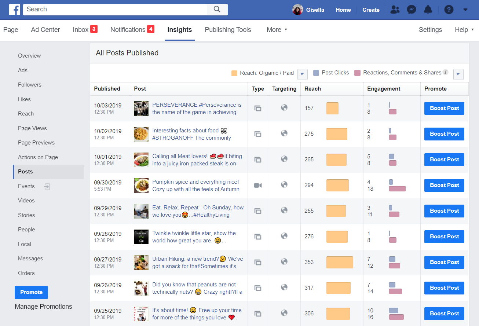
Task: Open the Reach: Organic / Paid dropdown
Action: [302, 74]
